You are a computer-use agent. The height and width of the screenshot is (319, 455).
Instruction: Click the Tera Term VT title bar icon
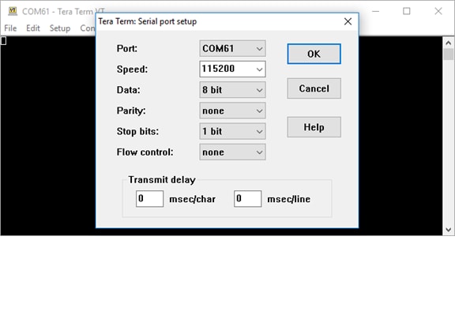[13, 11]
